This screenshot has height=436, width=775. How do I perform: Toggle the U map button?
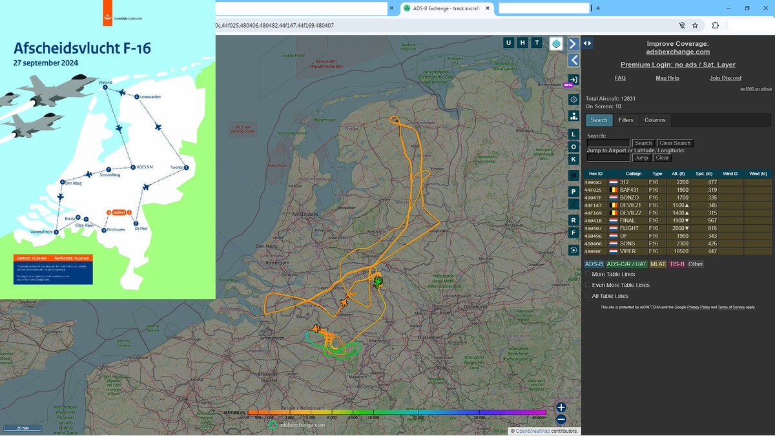[x=508, y=43]
